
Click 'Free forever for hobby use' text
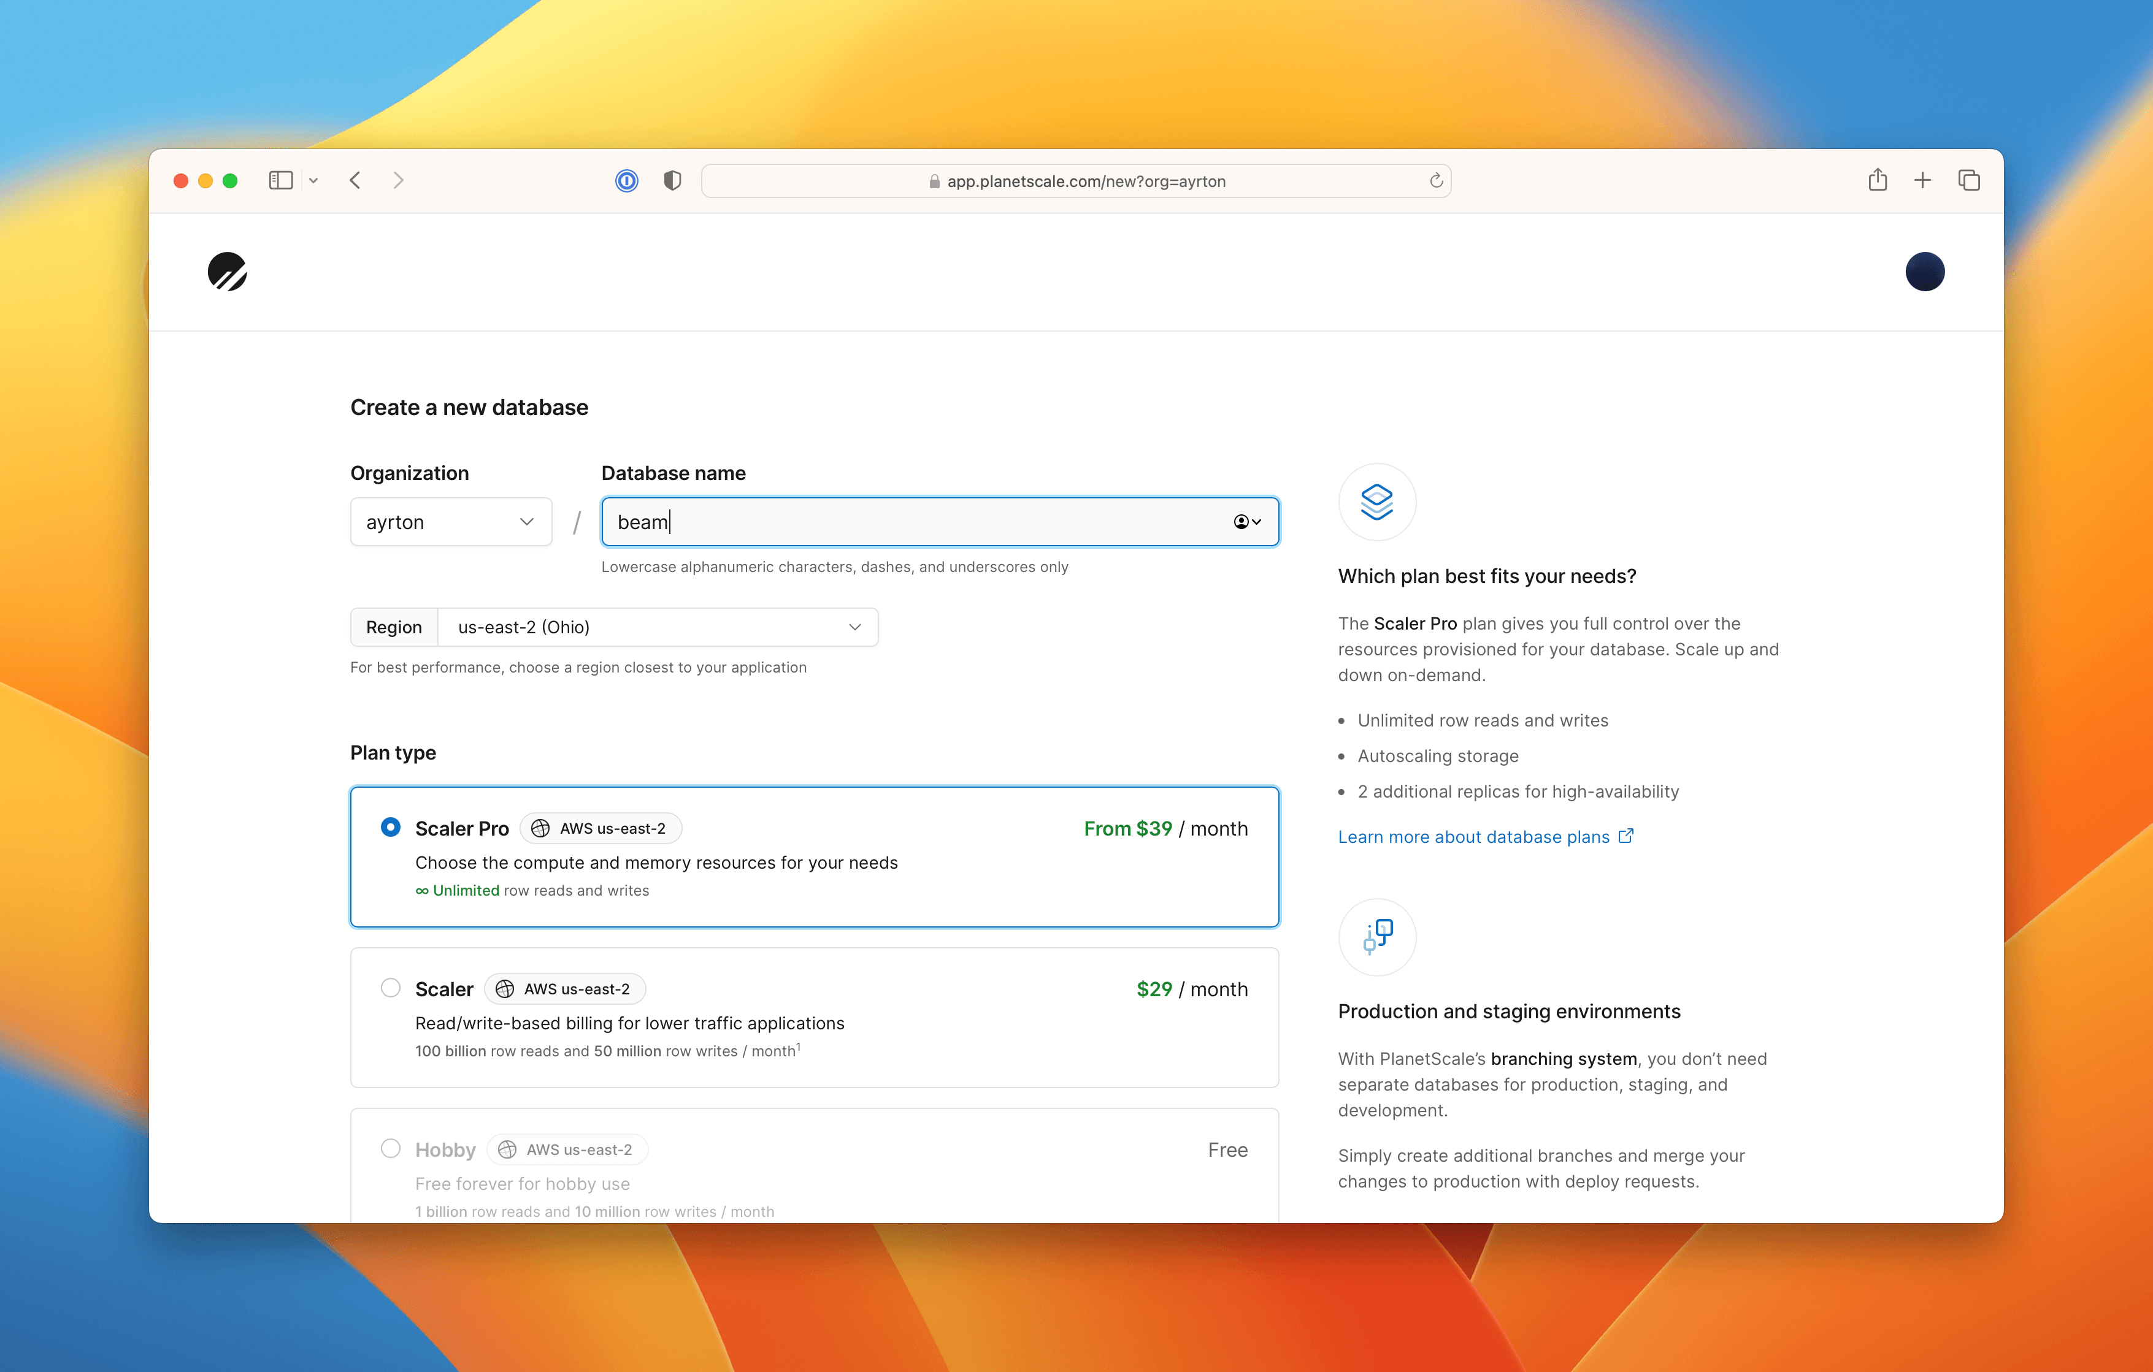pyautogui.click(x=522, y=1183)
